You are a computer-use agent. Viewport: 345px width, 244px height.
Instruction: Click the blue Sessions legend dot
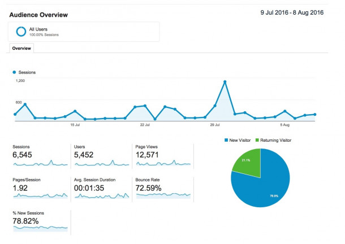click(x=15, y=72)
